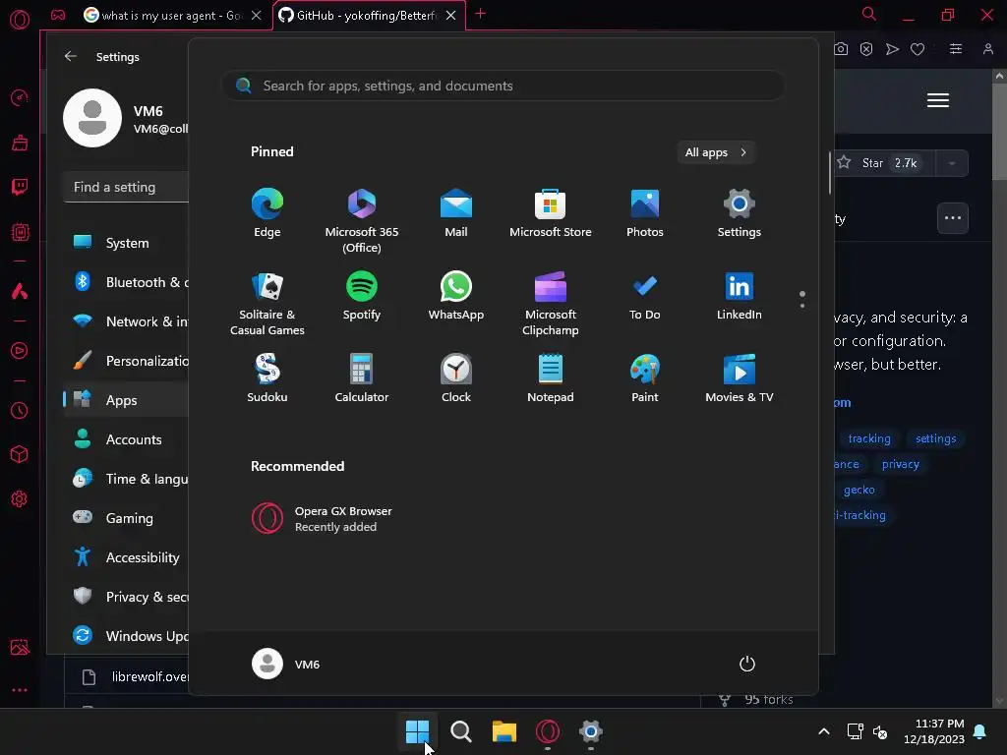
Task: Go to next page of pinned apps
Action: click(802, 305)
